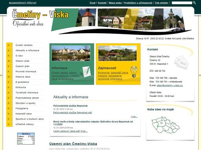Viewport: 201px width, 150px height.
Task: Open Knihovna link in Zajímavosti box
Action: pyautogui.click(x=104, y=73)
